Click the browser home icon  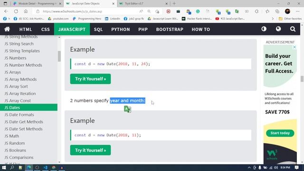tap(26, 11)
